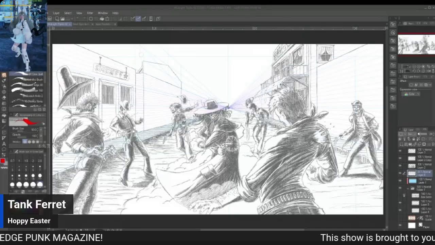
Task: Click the Open file icon in command bar
Action: (x=62, y=19)
